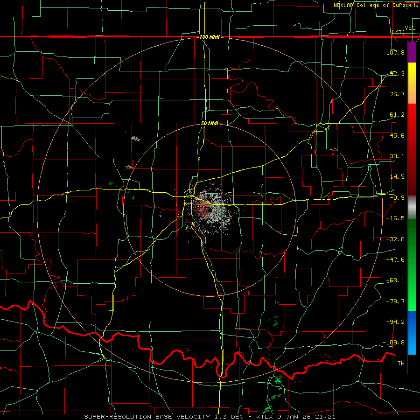Click the 45.6 legend value
The height and width of the screenshot is (420, 420).
[x=397, y=135]
